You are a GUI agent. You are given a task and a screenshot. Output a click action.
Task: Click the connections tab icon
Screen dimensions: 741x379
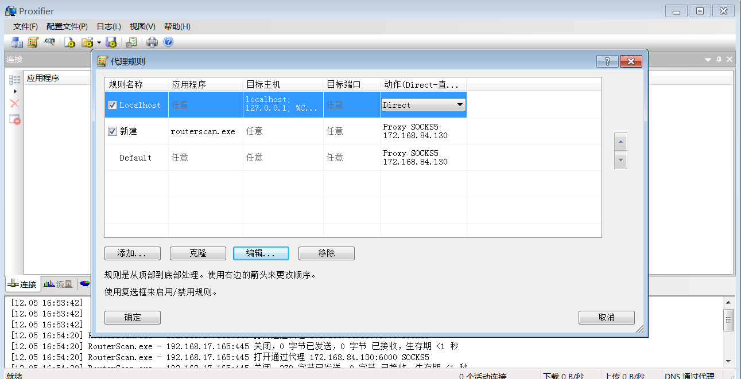pyautogui.click(x=13, y=284)
